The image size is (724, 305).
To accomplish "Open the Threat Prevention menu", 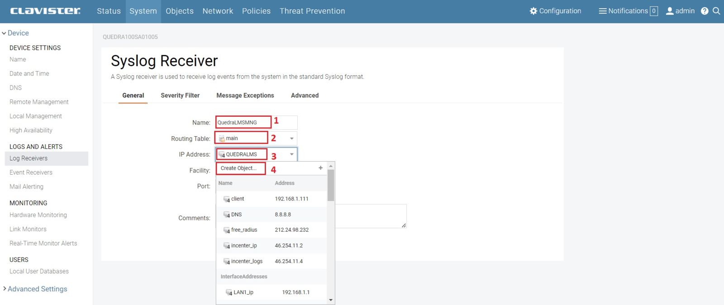I will tap(312, 11).
